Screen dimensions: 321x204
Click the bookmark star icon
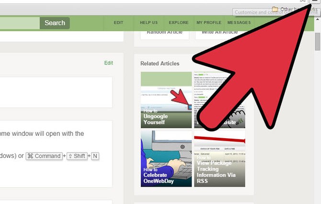[x=303, y=2]
